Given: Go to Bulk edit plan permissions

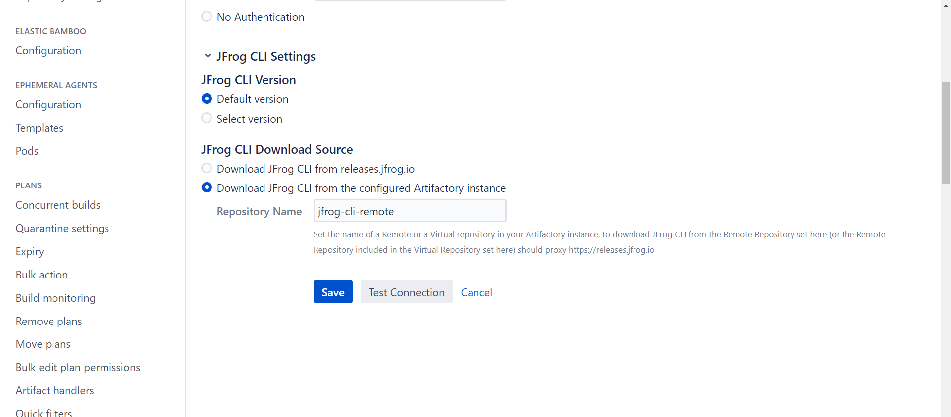Looking at the screenshot, I should [78, 368].
